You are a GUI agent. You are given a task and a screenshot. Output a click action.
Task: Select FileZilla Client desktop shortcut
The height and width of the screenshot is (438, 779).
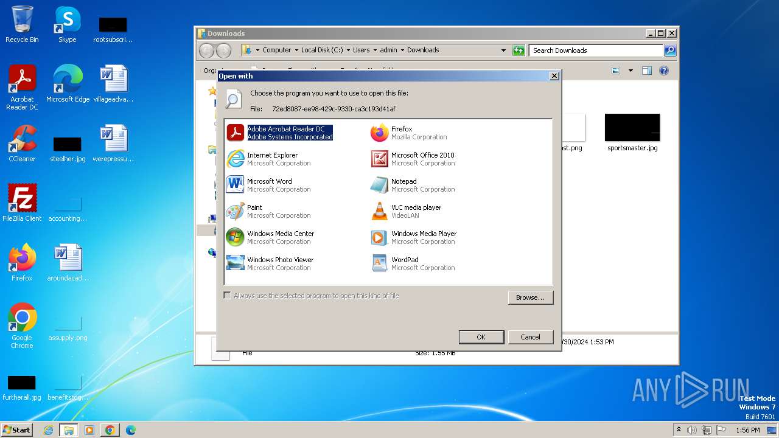pos(22,203)
